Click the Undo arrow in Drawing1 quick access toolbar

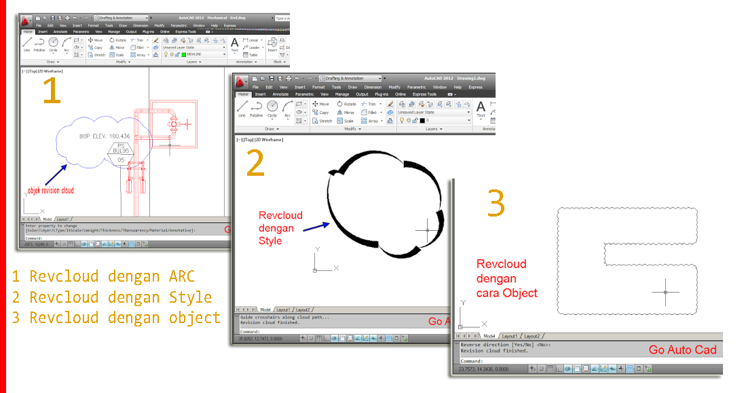pyautogui.click(x=297, y=79)
